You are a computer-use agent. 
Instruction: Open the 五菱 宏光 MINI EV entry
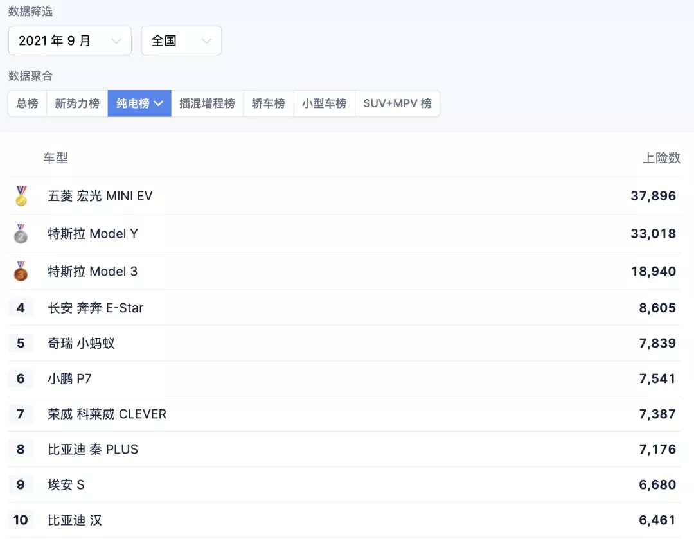pos(344,195)
